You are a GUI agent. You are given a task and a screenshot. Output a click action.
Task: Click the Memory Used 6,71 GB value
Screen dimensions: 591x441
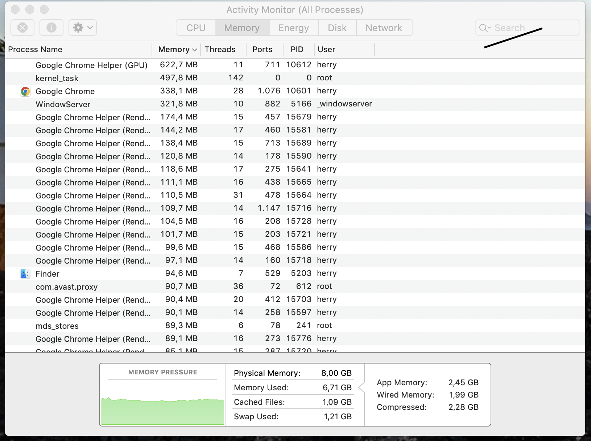[x=337, y=388]
